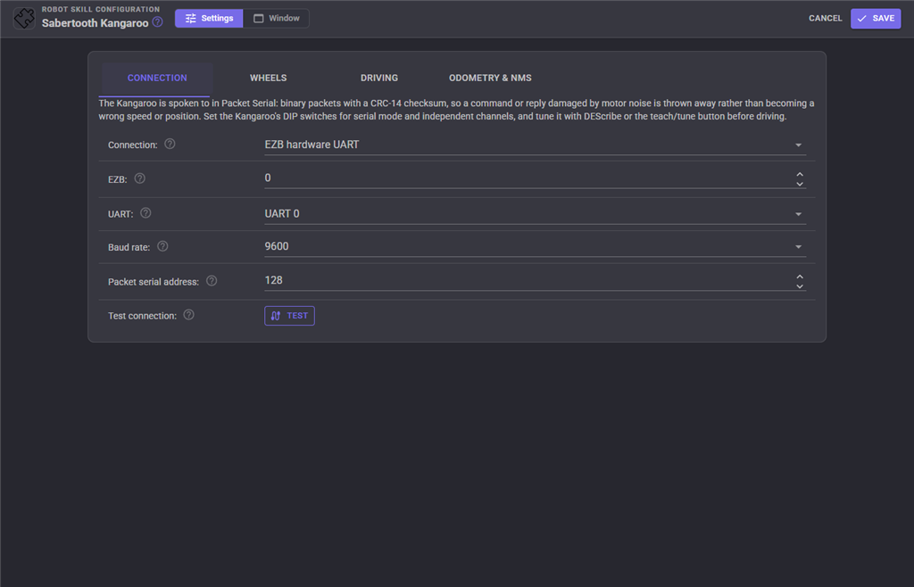Open the UART field help tooltip
This screenshot has height=587, width=914.
pos(145,213)
